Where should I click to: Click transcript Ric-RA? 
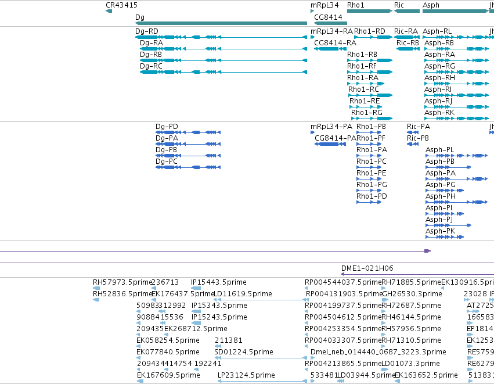[x=407, y=37]
